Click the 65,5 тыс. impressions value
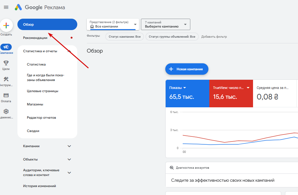The height and width of the screenshot is (195, 298). [182, 97]
